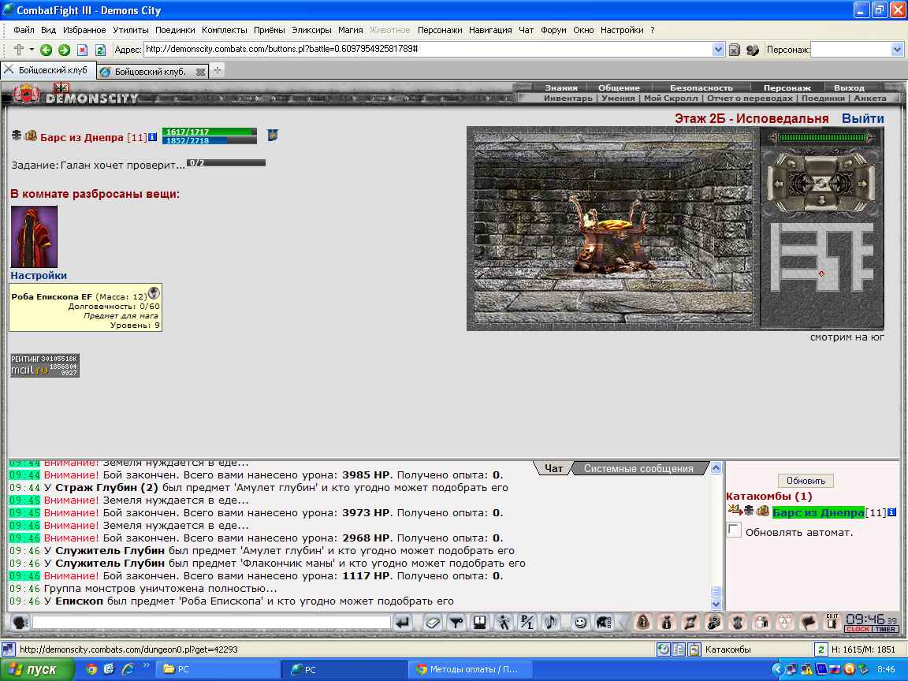Click the Выйти link to leave dungeon
This screenshot has width=908, height=681.
(863, 119)
